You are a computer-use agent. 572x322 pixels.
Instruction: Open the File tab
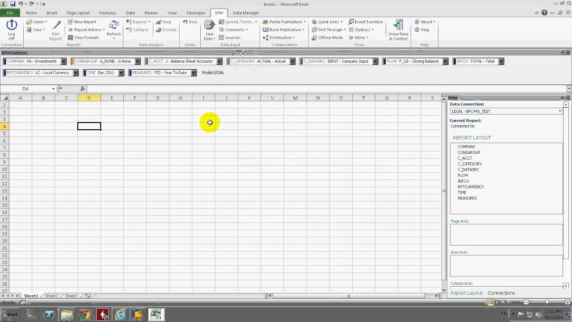(x=10, y=13)
